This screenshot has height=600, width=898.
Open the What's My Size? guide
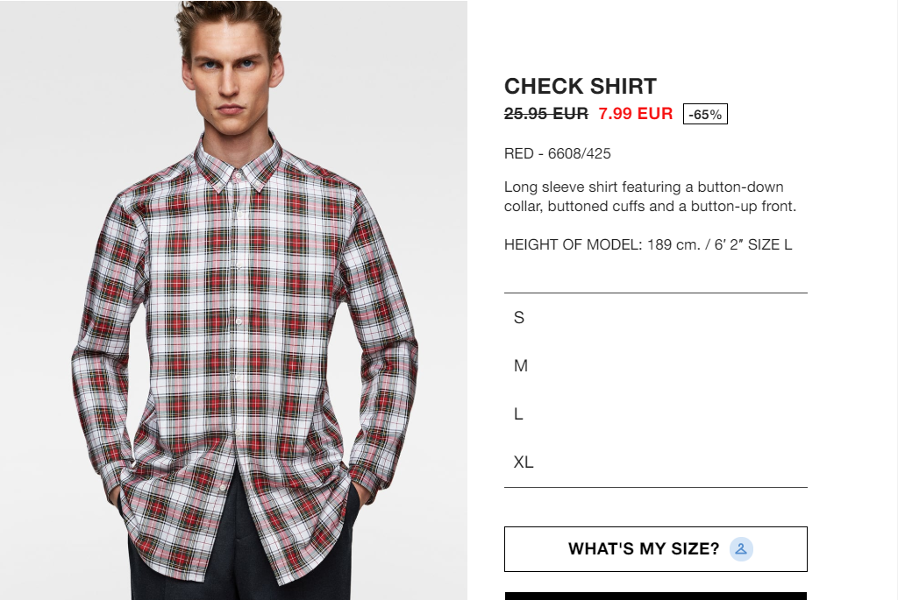(x=656, y=549)
